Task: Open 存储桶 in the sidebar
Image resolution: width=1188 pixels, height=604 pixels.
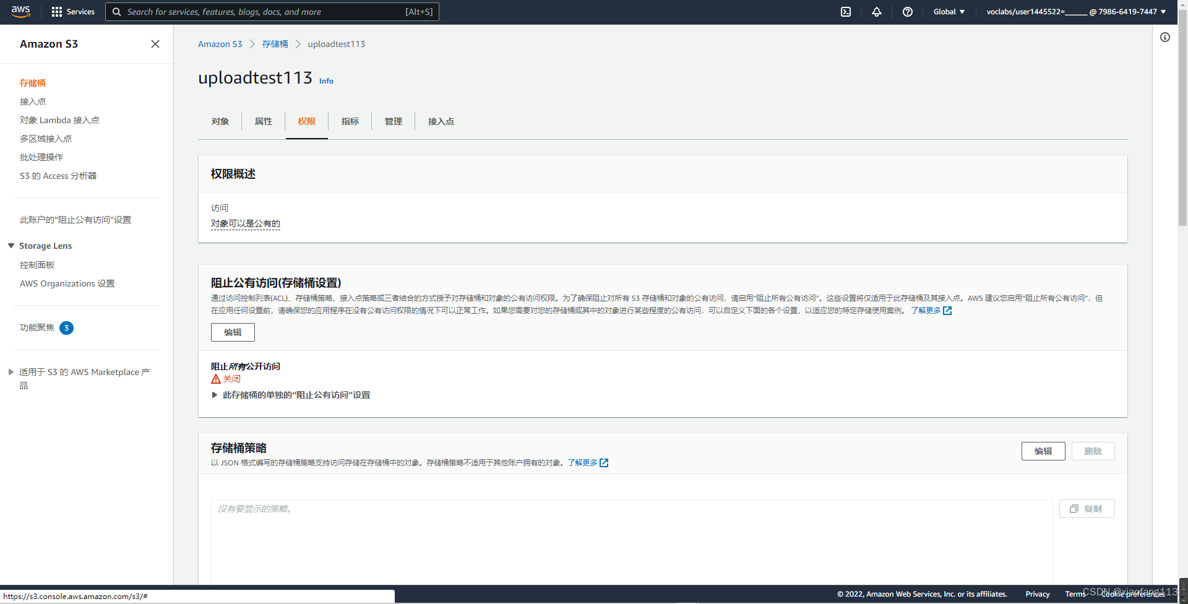Action: click(33, 83)
